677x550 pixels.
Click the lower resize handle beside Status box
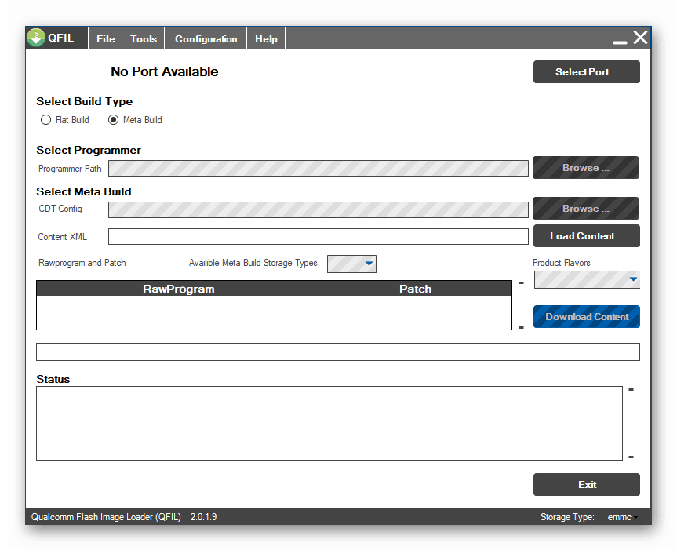(631, 457)
